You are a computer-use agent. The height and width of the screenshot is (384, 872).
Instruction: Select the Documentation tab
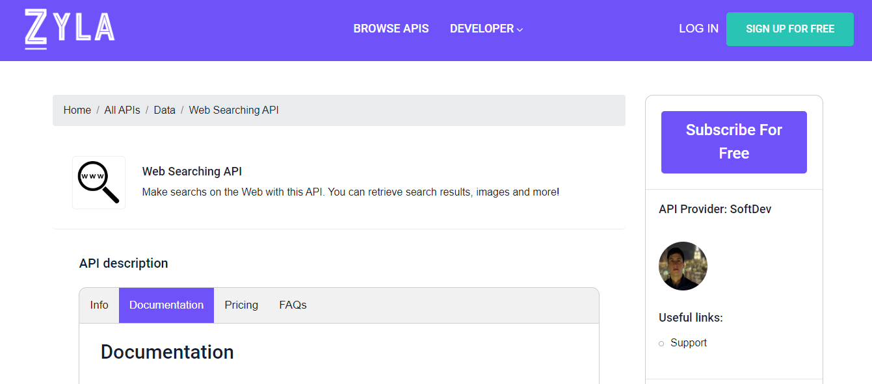pyautogui.click(x=166, y=305)
